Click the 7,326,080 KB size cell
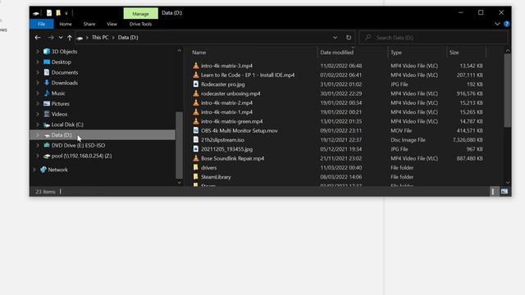This screenshot has width=525, height=295. pos(468,140)
